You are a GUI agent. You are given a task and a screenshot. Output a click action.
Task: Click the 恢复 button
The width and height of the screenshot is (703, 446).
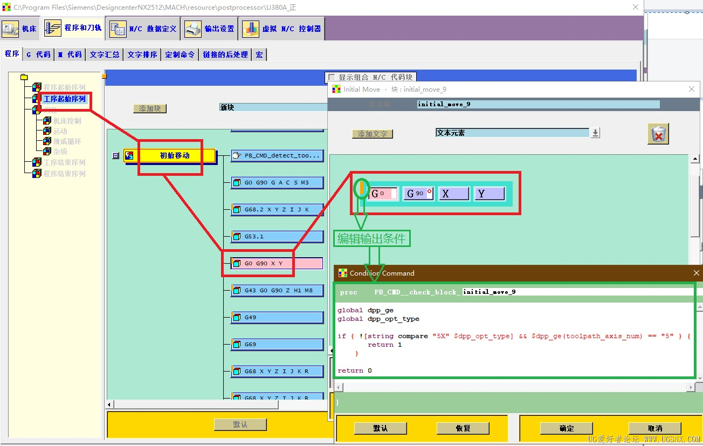463,428
